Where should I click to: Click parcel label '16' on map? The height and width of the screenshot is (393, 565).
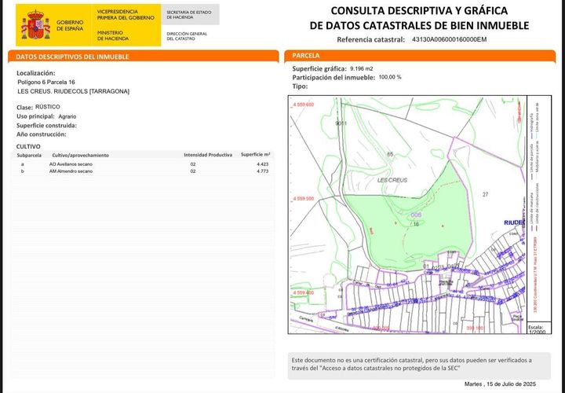pos(416,224)
